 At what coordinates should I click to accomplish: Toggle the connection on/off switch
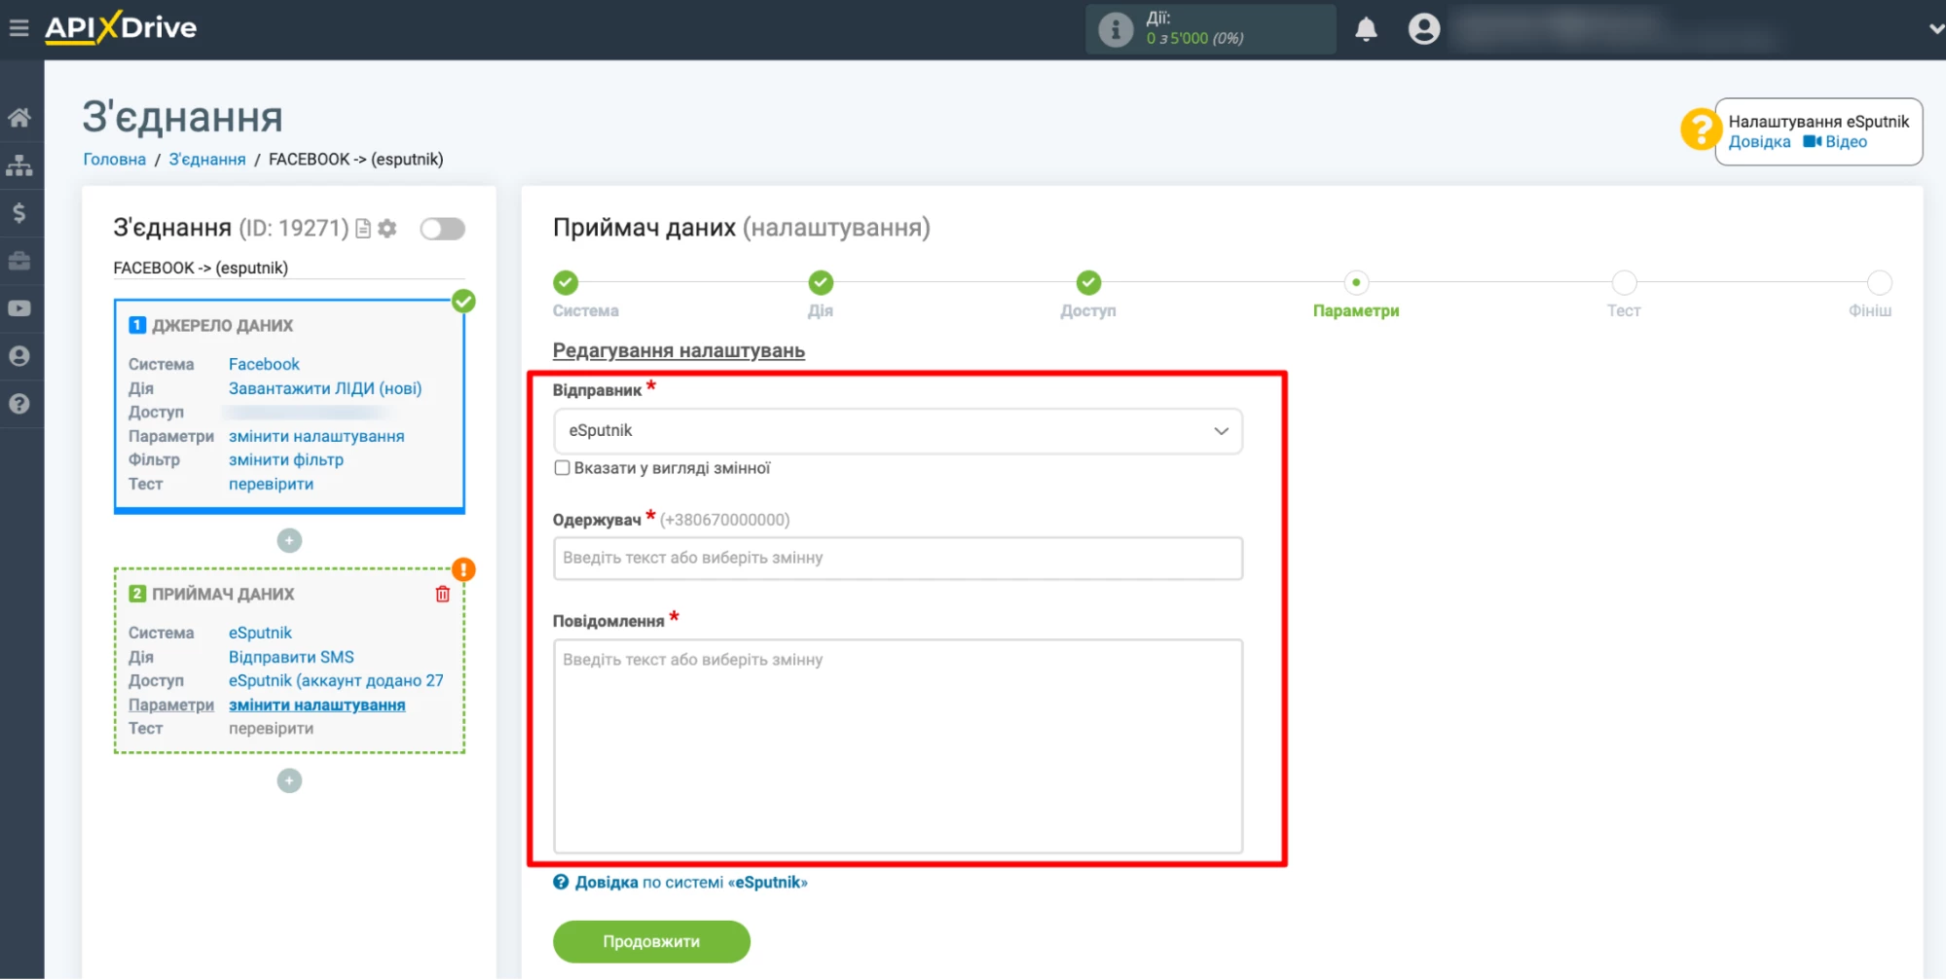coord(442,229)
